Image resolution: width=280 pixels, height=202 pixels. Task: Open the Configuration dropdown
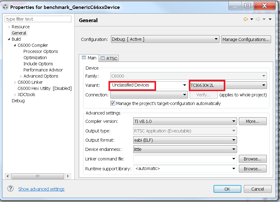pyautogui.click(x=165, y=39)
